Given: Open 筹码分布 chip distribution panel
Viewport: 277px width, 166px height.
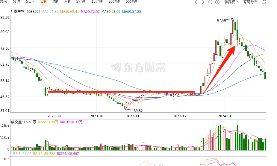Looking at the screenshot, I should pyautogui.click(x=250, y=2).
